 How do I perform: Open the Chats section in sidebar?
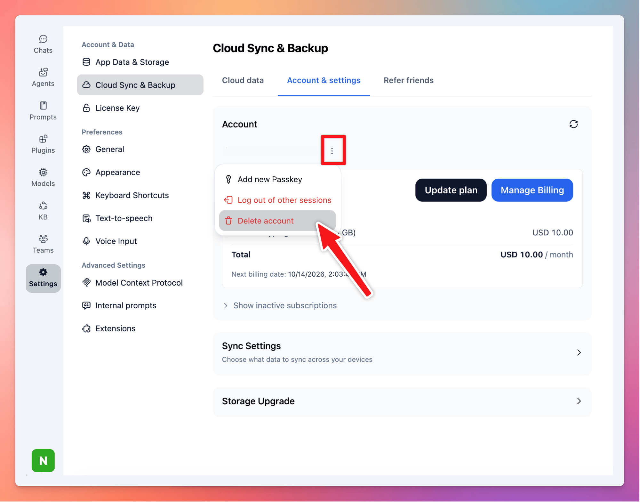coord(43,44)
